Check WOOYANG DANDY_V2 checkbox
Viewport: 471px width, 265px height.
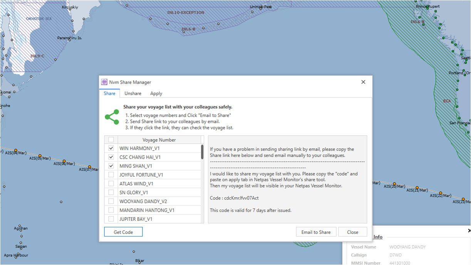pyautogui.click(x=111, y=201)
